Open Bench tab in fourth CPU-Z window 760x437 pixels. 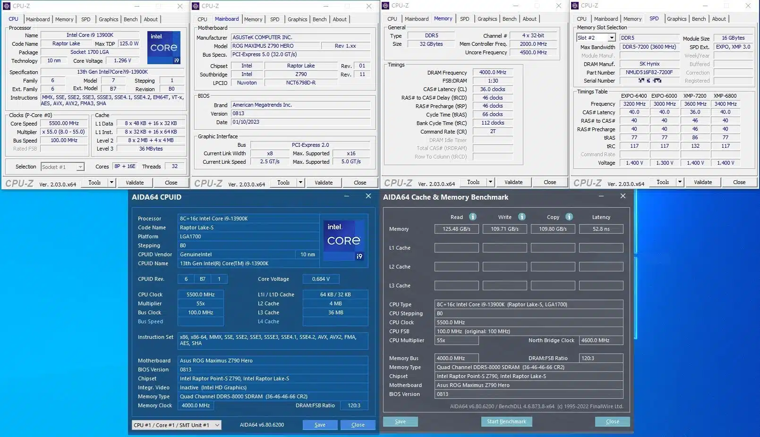point(699,19)
